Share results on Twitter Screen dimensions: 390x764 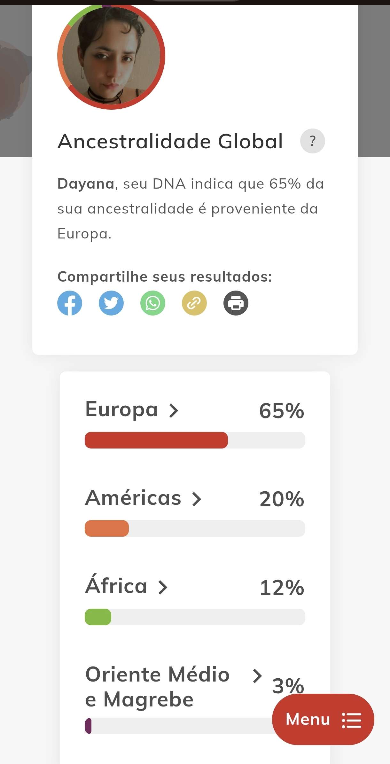coord(111,303)
